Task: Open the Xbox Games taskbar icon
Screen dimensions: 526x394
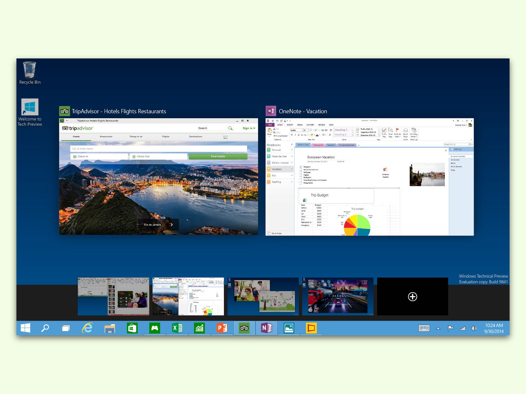Action: (x=155, y=328)
